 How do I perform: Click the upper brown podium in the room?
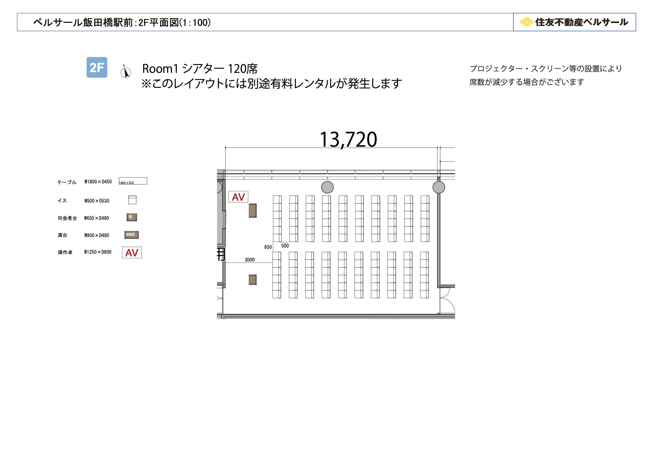(253, 210)
